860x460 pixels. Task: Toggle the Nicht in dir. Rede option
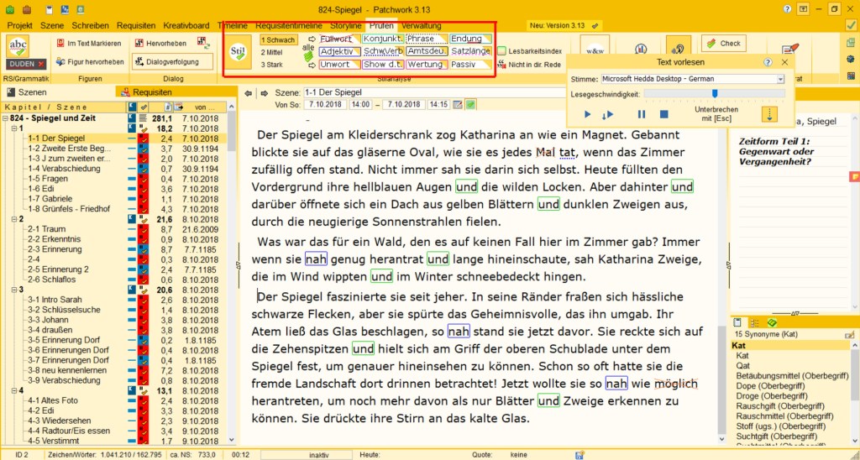click(x=502, y=65)
